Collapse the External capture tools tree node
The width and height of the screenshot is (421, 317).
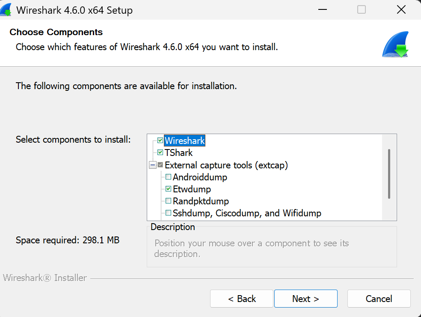tap(152, 165)
